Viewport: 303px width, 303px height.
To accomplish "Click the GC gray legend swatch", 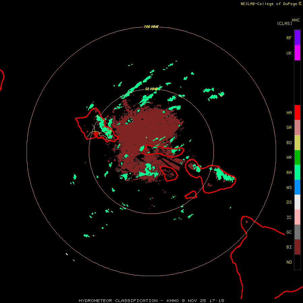I will pos(297,232).
